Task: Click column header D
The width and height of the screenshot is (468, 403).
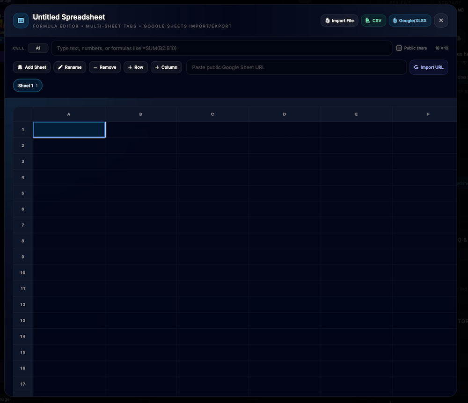Action: click(x=284, y=114)
